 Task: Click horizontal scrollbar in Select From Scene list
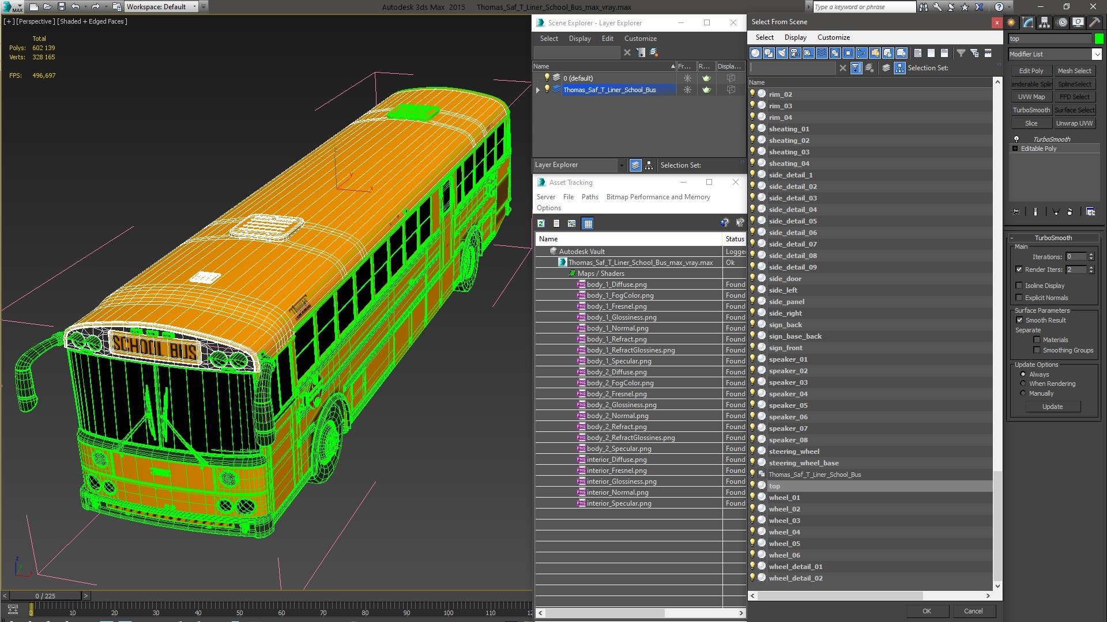841,596
